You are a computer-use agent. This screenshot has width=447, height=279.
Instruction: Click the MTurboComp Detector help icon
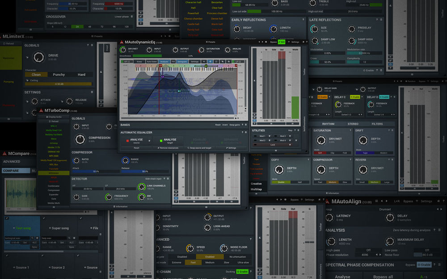(164, 179)
